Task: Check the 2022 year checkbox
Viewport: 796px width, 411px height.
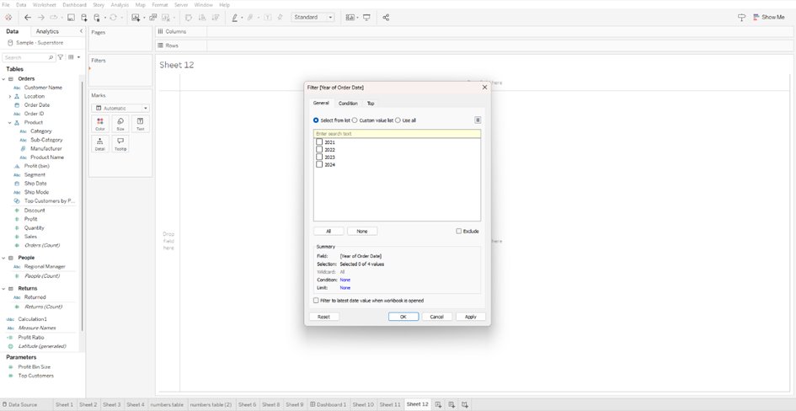Action: 319,150
